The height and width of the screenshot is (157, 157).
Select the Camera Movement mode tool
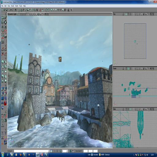tap(2, 18)
